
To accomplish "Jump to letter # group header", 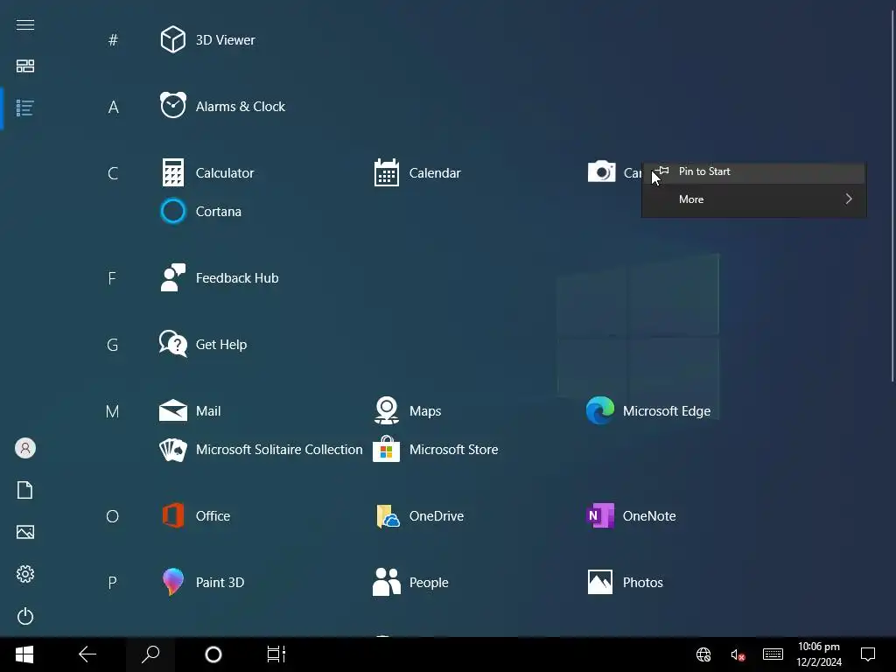I will pos(113,40).
